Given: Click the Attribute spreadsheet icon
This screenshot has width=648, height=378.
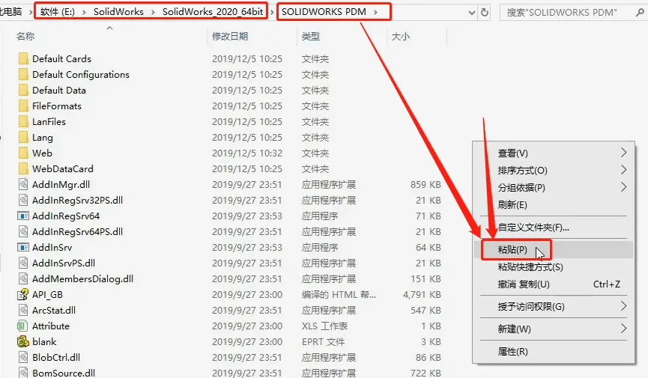Looking at the screenshot, I should (x=22, y=326).
